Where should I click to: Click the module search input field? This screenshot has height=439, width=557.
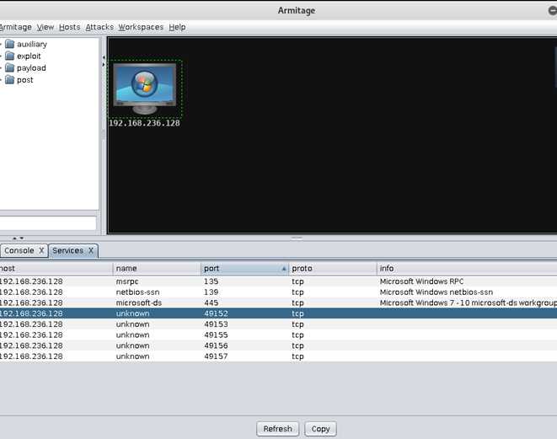[x=48, y=223]
